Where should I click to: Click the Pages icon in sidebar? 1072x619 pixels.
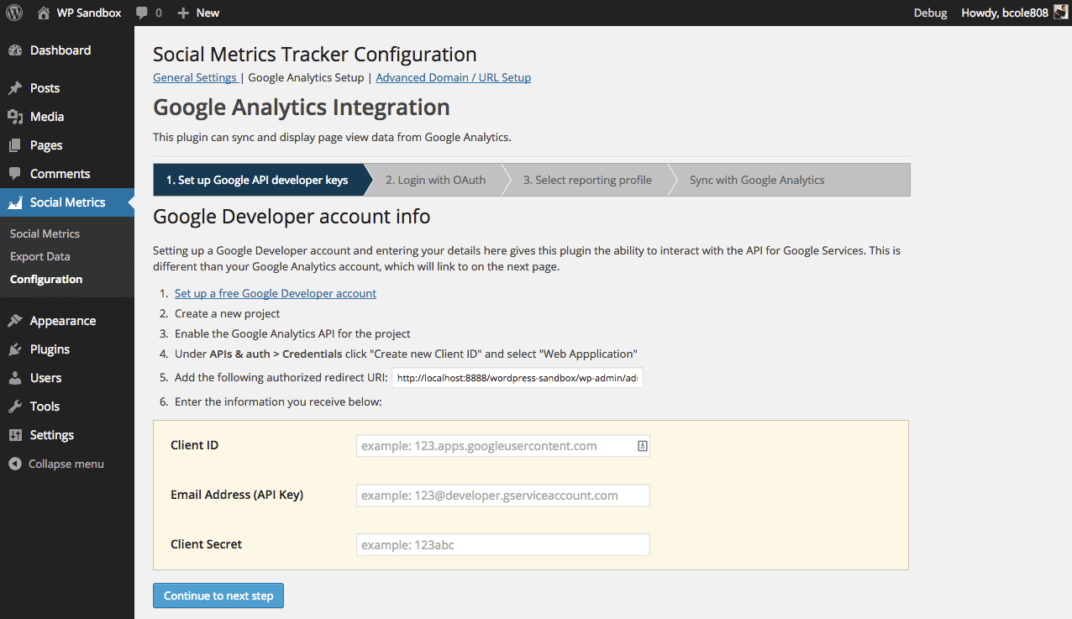coord(15,145)
